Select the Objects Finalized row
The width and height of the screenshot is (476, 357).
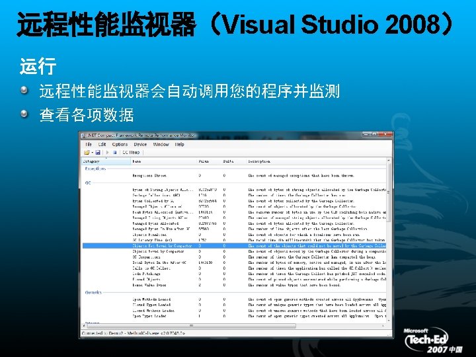pyautogui.click(x=234, y=235)
